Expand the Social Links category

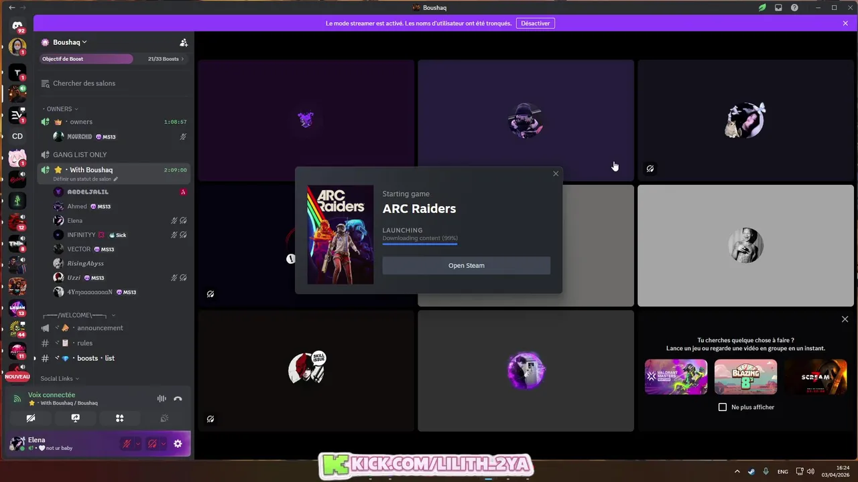click(60, 379)
